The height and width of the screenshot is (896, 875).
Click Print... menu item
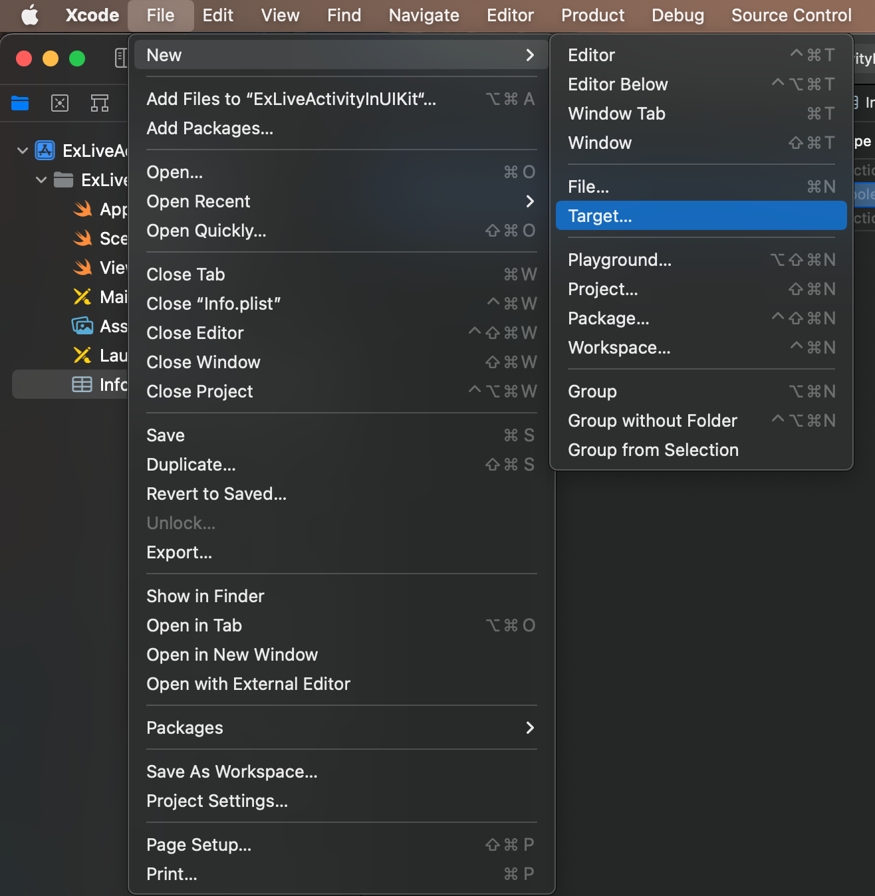[341, 874]
